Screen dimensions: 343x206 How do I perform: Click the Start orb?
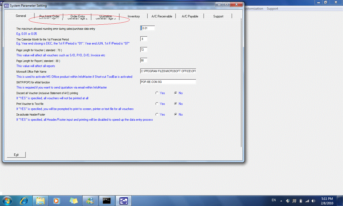(x=7, y=200)
